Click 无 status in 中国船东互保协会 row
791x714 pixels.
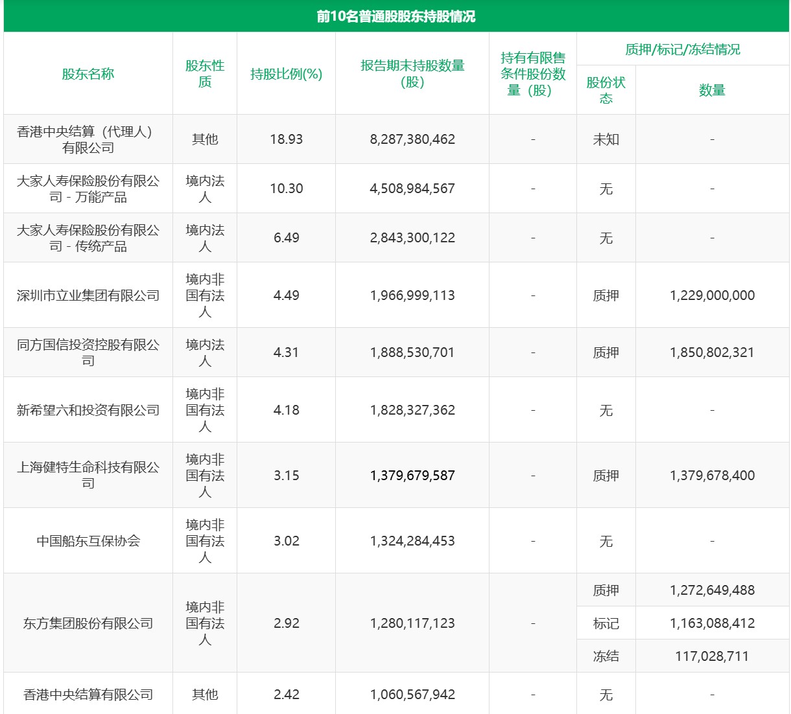coord(606,541)
